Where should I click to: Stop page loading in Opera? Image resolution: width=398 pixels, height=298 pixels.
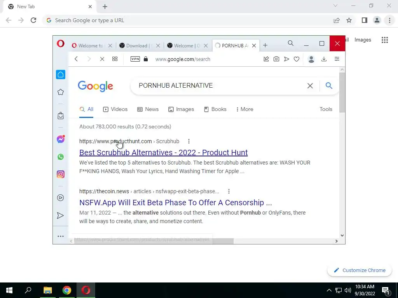coord(102,59)
